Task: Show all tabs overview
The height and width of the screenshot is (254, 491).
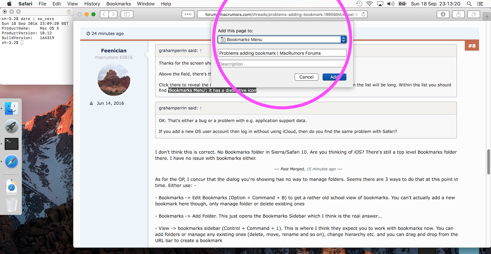Action: [474, 14]
